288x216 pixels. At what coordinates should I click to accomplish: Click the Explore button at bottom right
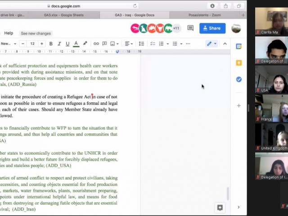point(220,208)
